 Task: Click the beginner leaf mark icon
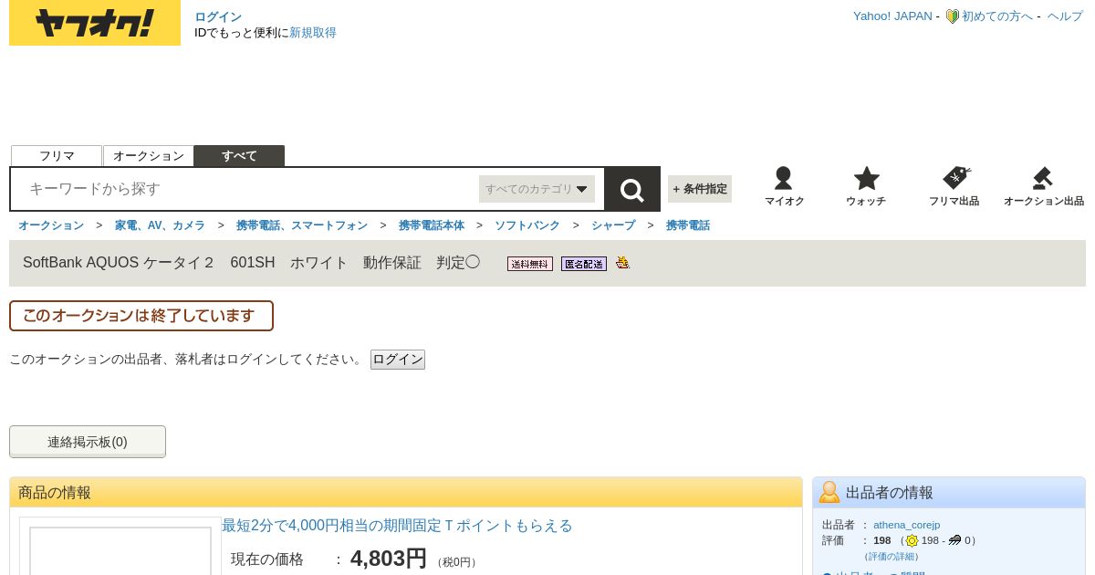(x=952, y=16)
